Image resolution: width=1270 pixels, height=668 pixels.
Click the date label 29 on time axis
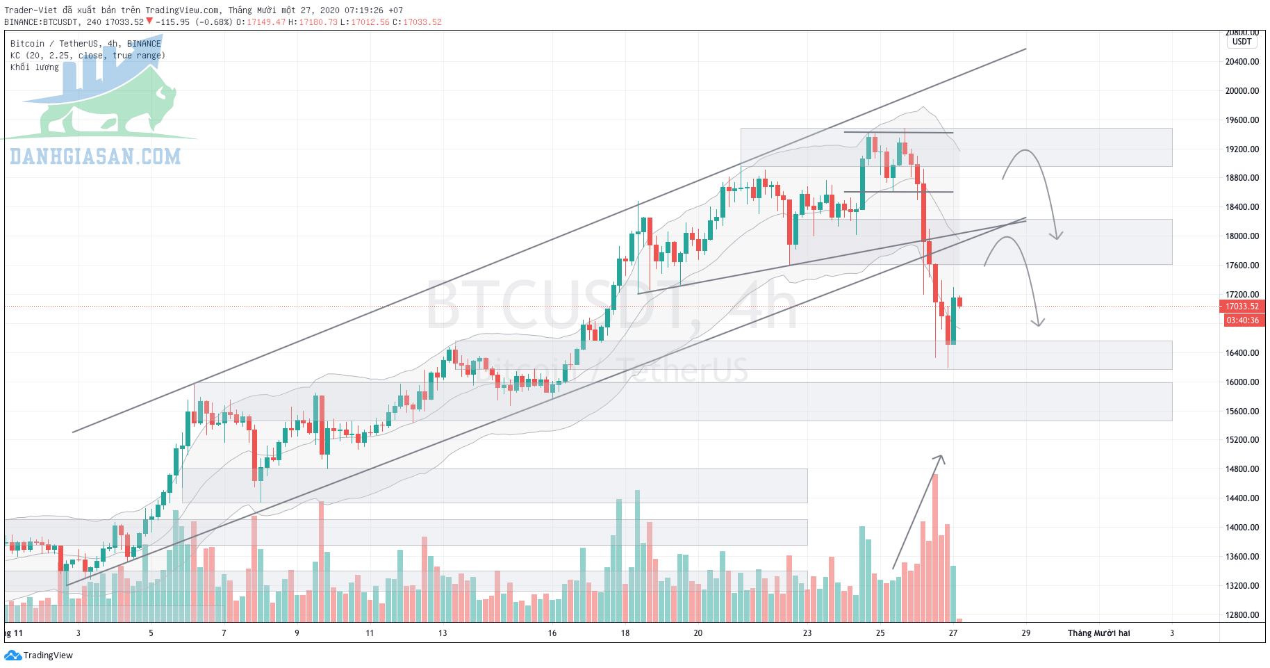1026,633
